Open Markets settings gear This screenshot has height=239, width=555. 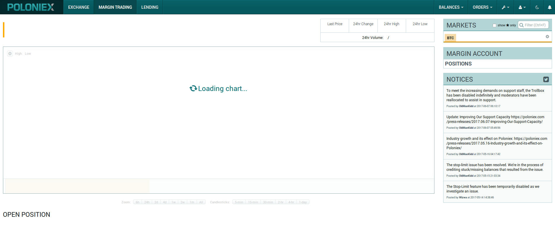point(547,37)
